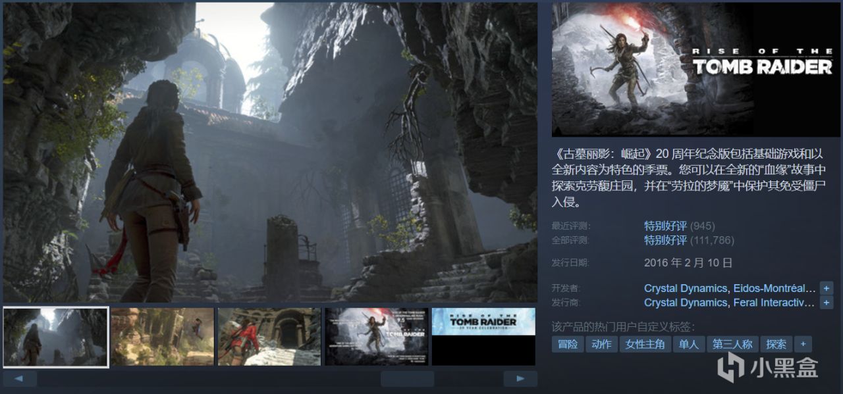The height and width of the screenshot is (394, 843).
Task: Expand the developer list plus button
Action: coord(827,288)
